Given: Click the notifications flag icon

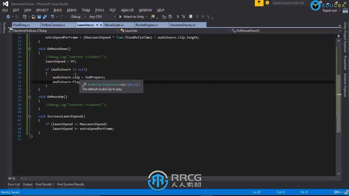Looking at the screenshot, I should point(259,3).
